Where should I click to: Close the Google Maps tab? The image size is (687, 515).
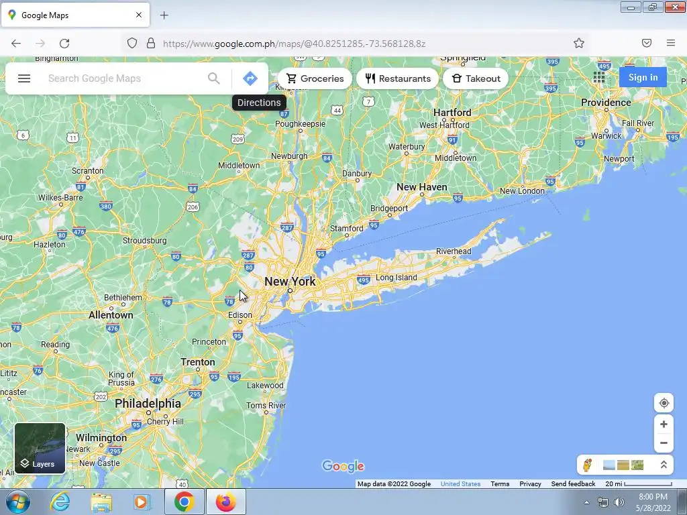tap(139, 15)
